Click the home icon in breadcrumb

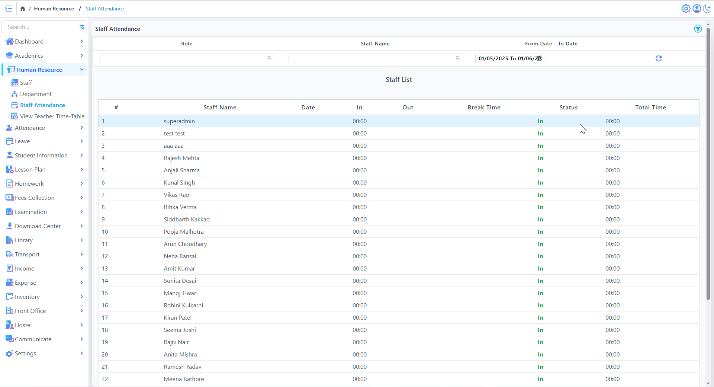(23, 9)
